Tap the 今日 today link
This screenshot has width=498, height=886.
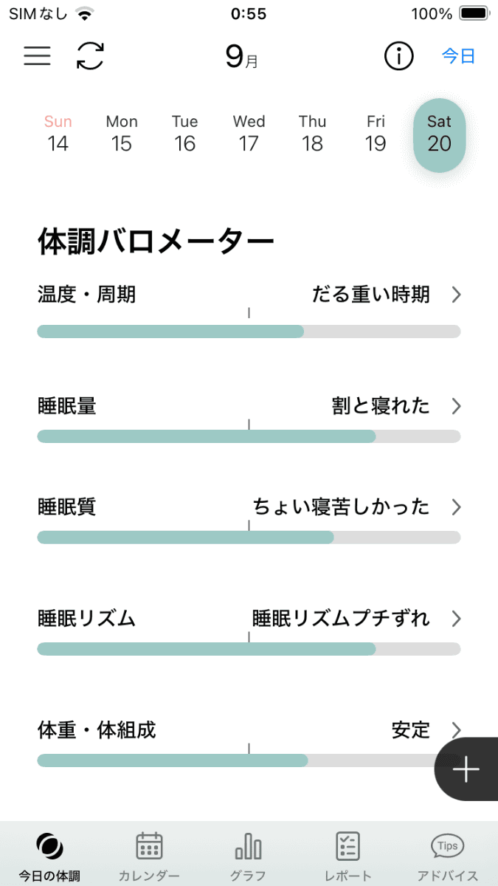tap(458, 56)
